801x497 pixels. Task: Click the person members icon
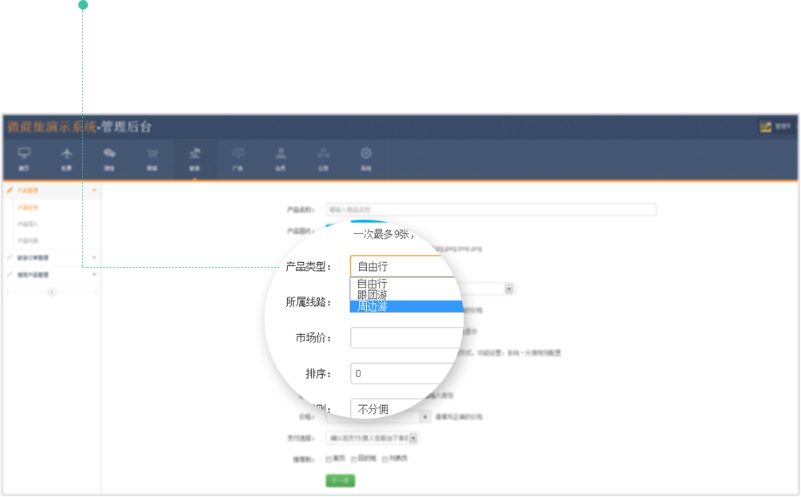click(281, 153)
